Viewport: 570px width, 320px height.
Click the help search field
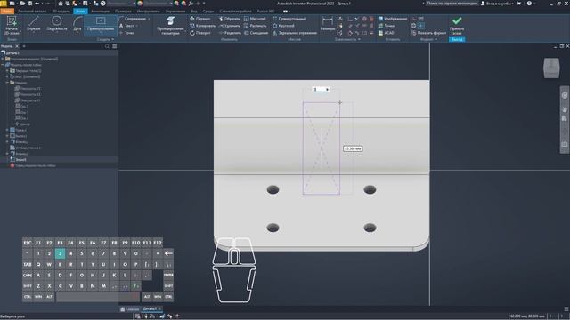point(452,4)
